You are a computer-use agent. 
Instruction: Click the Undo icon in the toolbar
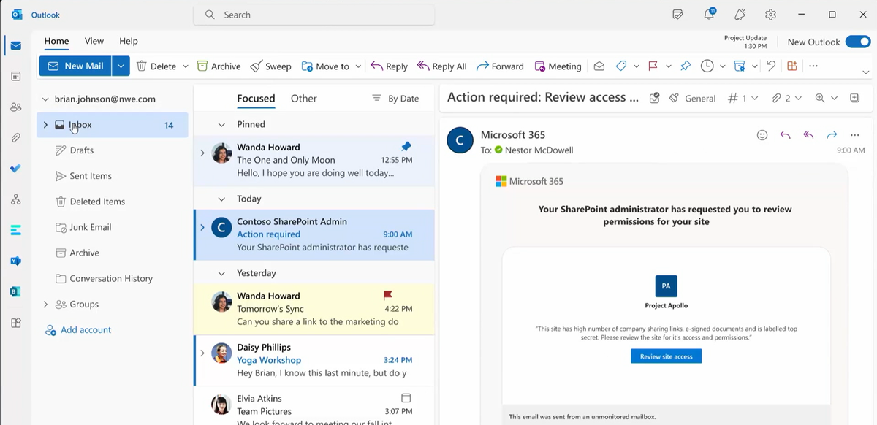[770, 66]
